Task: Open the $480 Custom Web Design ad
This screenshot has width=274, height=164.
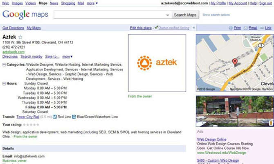Action: pos(218,160)
